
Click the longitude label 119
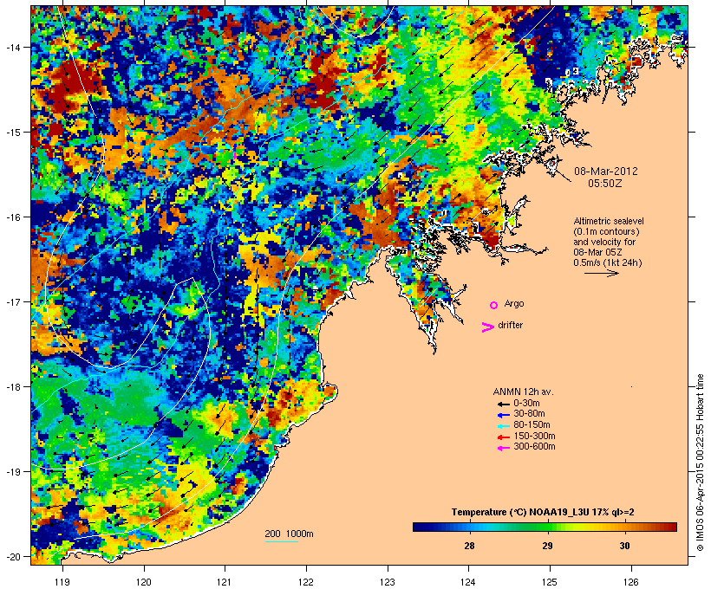click(62, 582)
